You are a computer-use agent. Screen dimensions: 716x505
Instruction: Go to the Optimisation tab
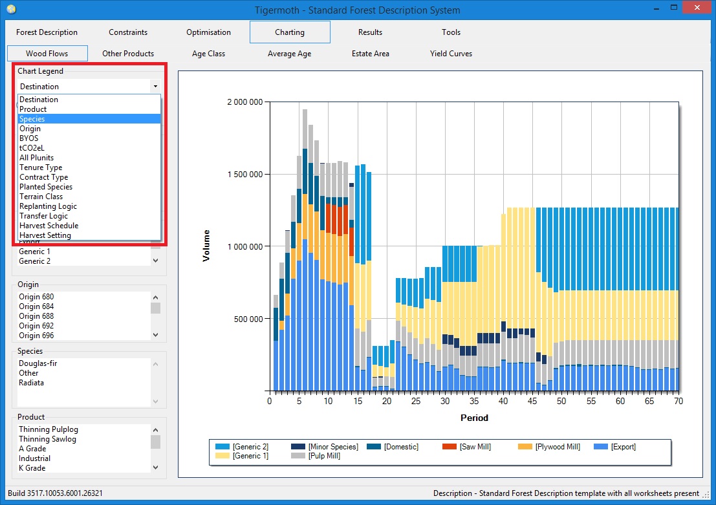208,32
